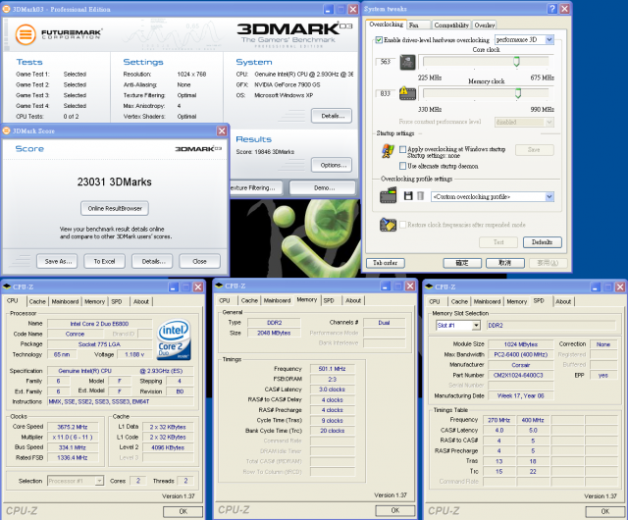Open the Options button under Results
Viewport: 628px width, 520px height.
[332, 165]
